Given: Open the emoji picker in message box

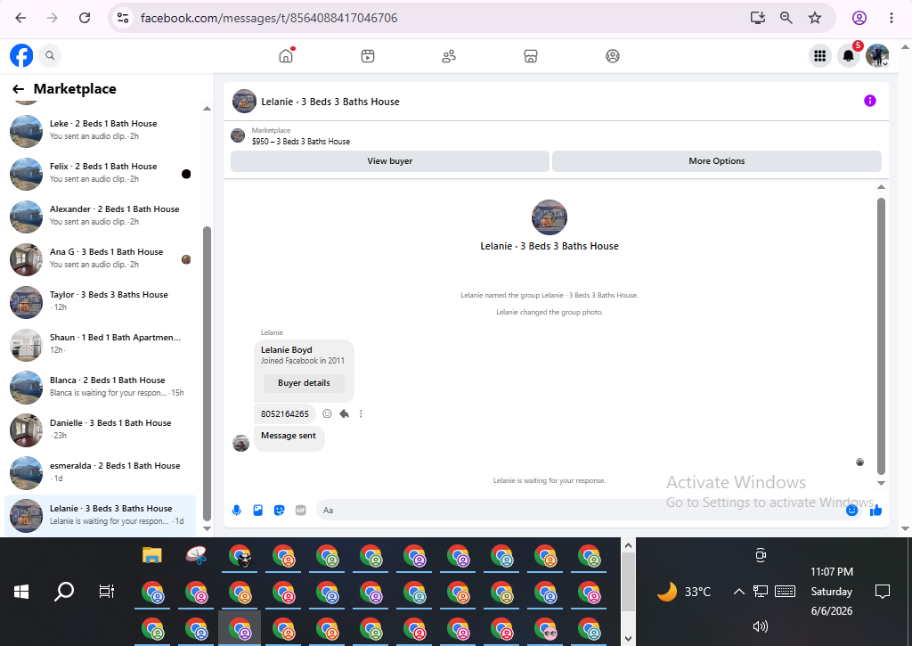Looking at the screenshot, I should click(x=851, y=511).
